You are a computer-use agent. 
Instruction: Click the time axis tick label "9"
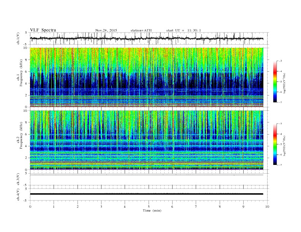(x=243, y=207)
